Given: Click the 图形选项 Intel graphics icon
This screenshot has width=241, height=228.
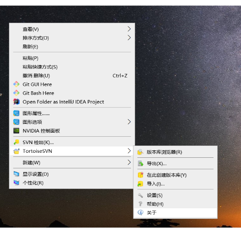Looking at the screenshot, I should click(x=16, y=122).
